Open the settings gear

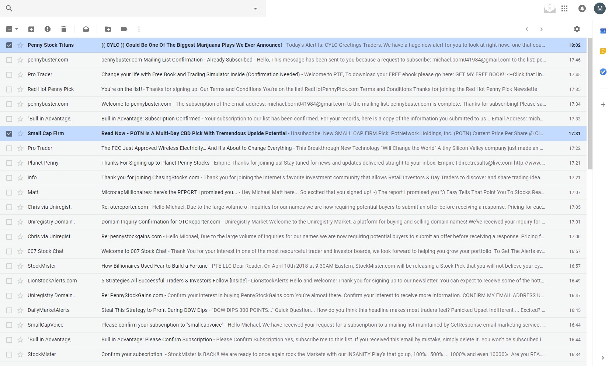(577, 29)
